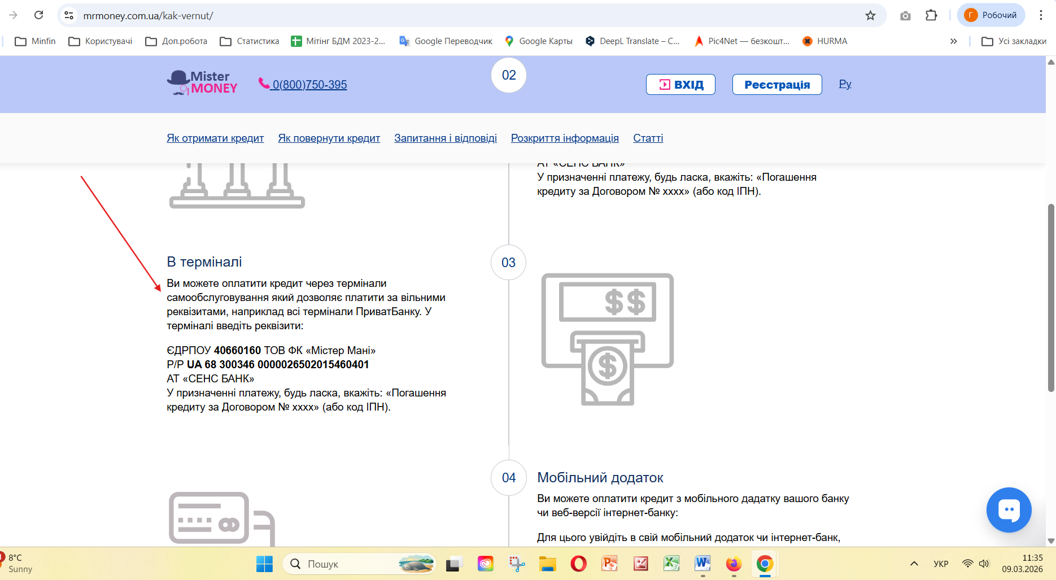The image size is (1056, 580).
Task: Switch to Chrome on the taskbar
Action: pyautogui.click(x=765, y=564)
